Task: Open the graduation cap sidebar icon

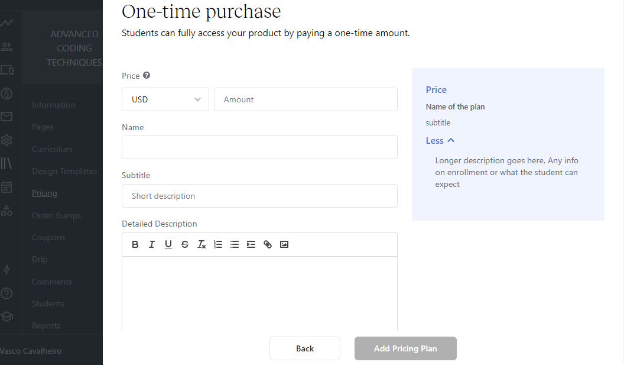Action: [x=6, y=316]
